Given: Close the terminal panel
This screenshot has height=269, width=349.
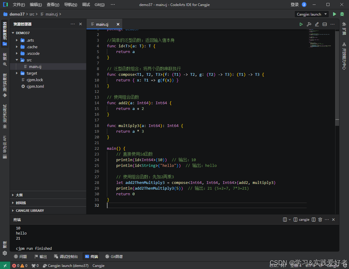Looking at the screenshot, I should click(333, 220).
